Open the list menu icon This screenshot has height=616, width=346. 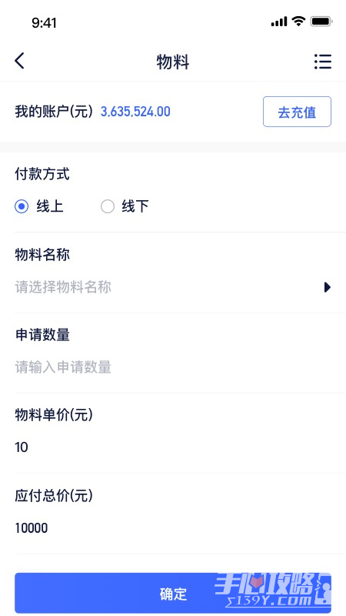323,62
